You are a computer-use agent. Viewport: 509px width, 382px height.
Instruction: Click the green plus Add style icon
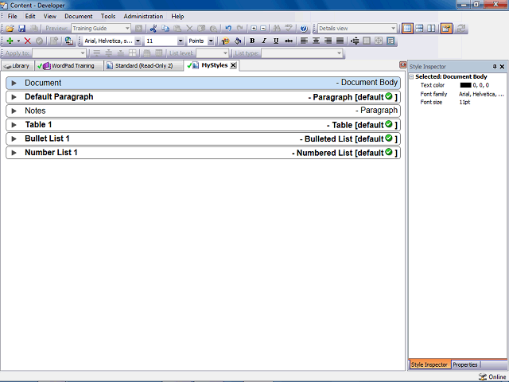10,41
